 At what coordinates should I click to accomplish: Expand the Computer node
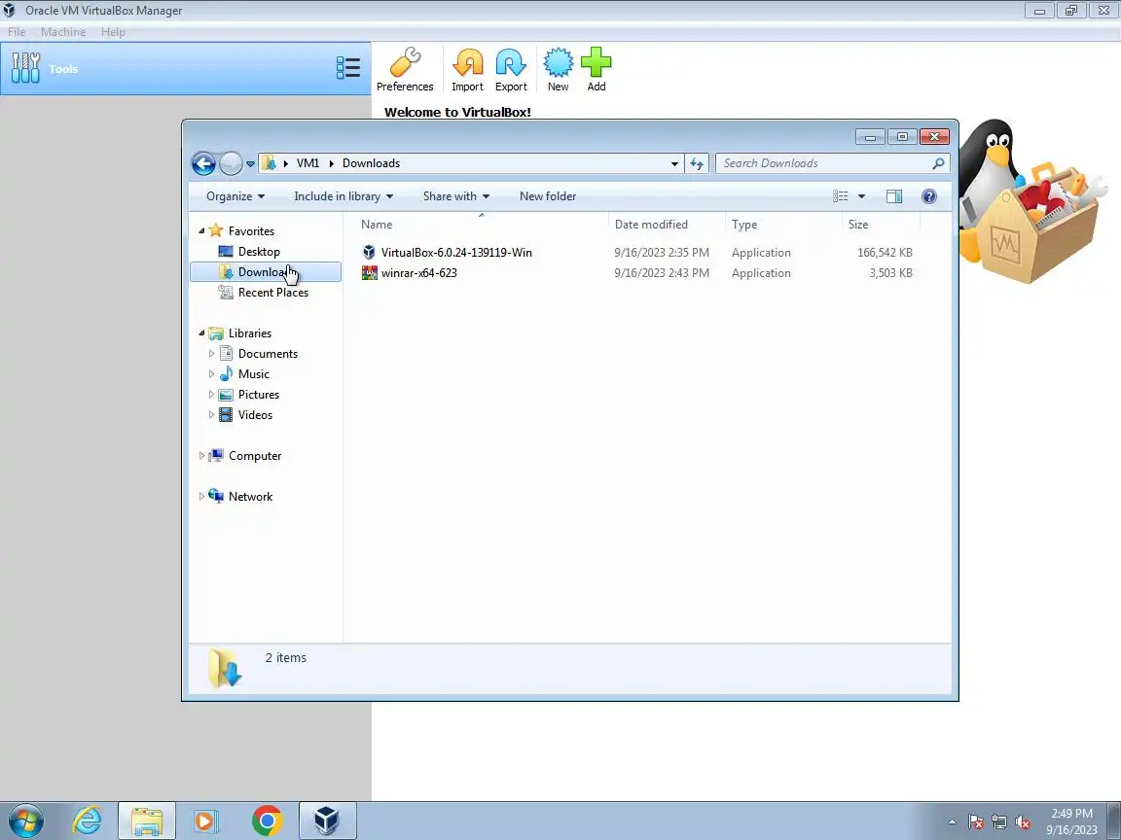(x=201, y=456)
